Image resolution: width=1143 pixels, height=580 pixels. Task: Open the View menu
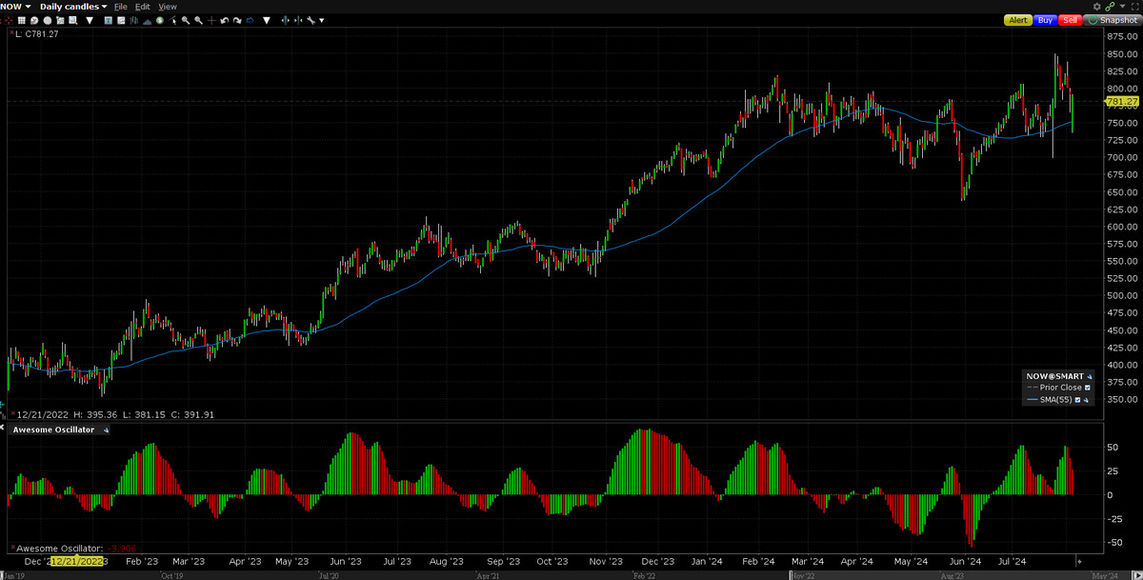tap(168, 7)
